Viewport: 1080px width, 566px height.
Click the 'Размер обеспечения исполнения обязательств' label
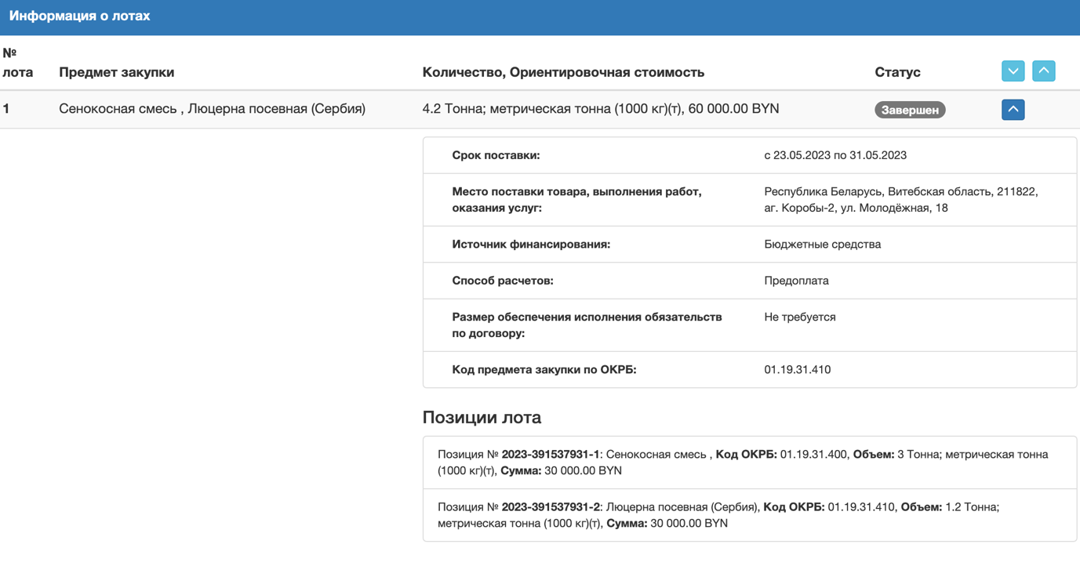click(x=587, y=325)
